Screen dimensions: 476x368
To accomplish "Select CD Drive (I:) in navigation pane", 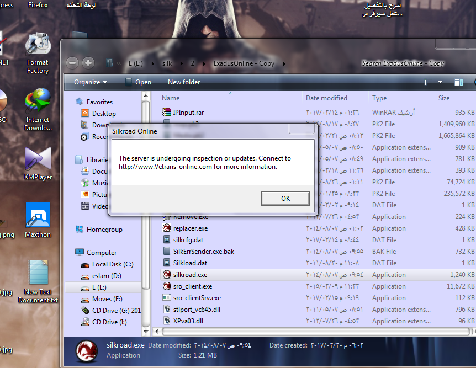I will pos(104,322).
